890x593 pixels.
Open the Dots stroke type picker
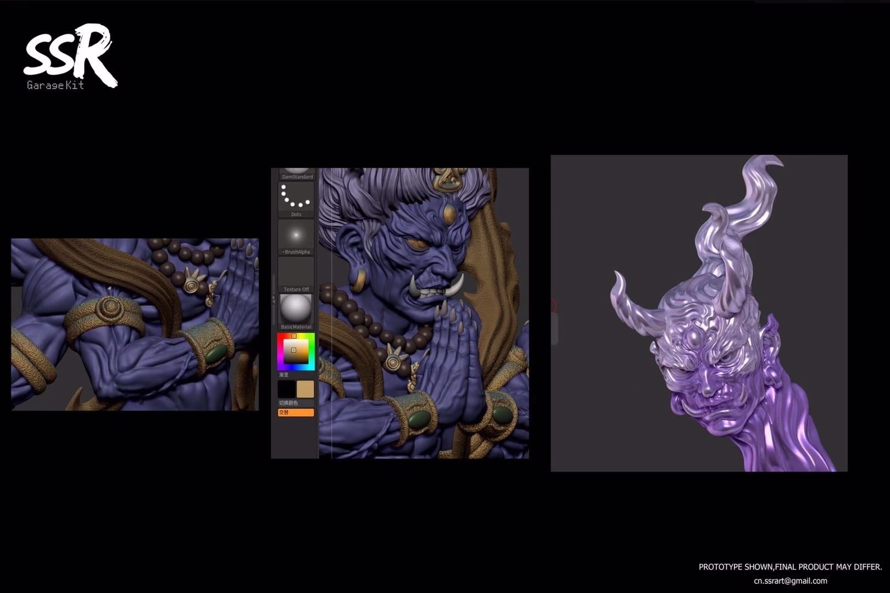296,199
